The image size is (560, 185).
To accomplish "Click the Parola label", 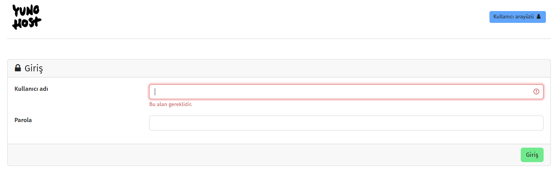I will click(x=23, y=120).
